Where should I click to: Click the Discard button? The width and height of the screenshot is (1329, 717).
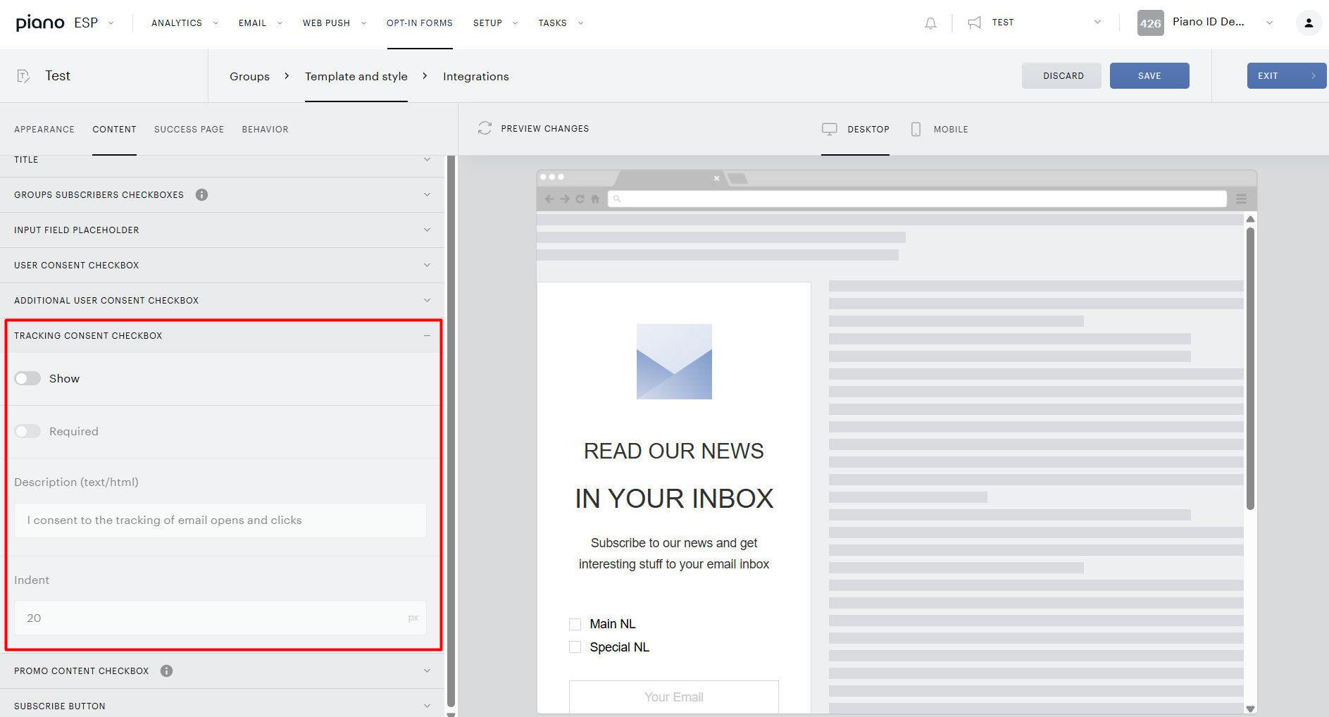(x=1062, y=75)
